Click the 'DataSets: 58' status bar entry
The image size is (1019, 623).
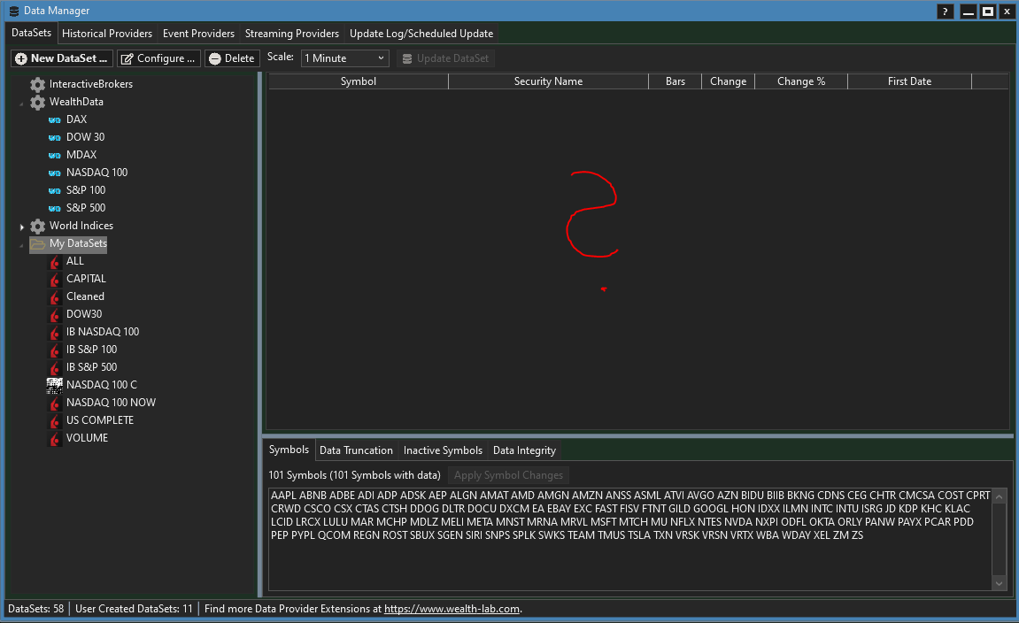click(x=35, y=610)
